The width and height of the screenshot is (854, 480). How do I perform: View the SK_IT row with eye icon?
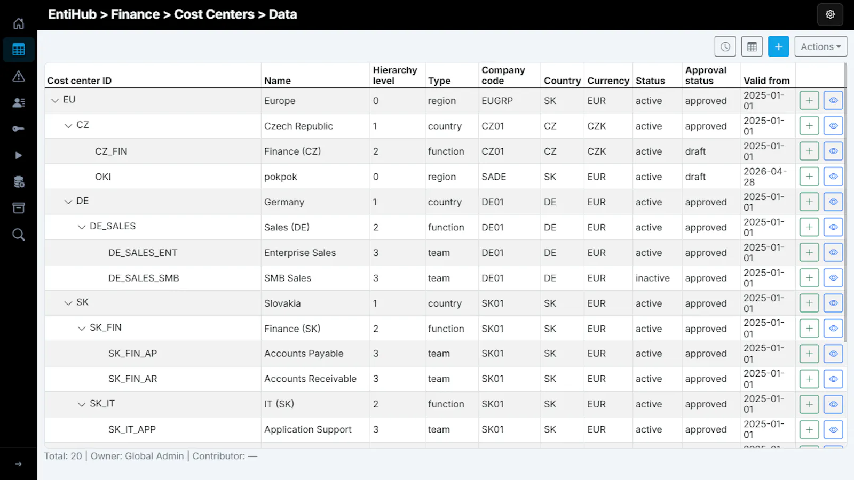(x=833, y=404)
